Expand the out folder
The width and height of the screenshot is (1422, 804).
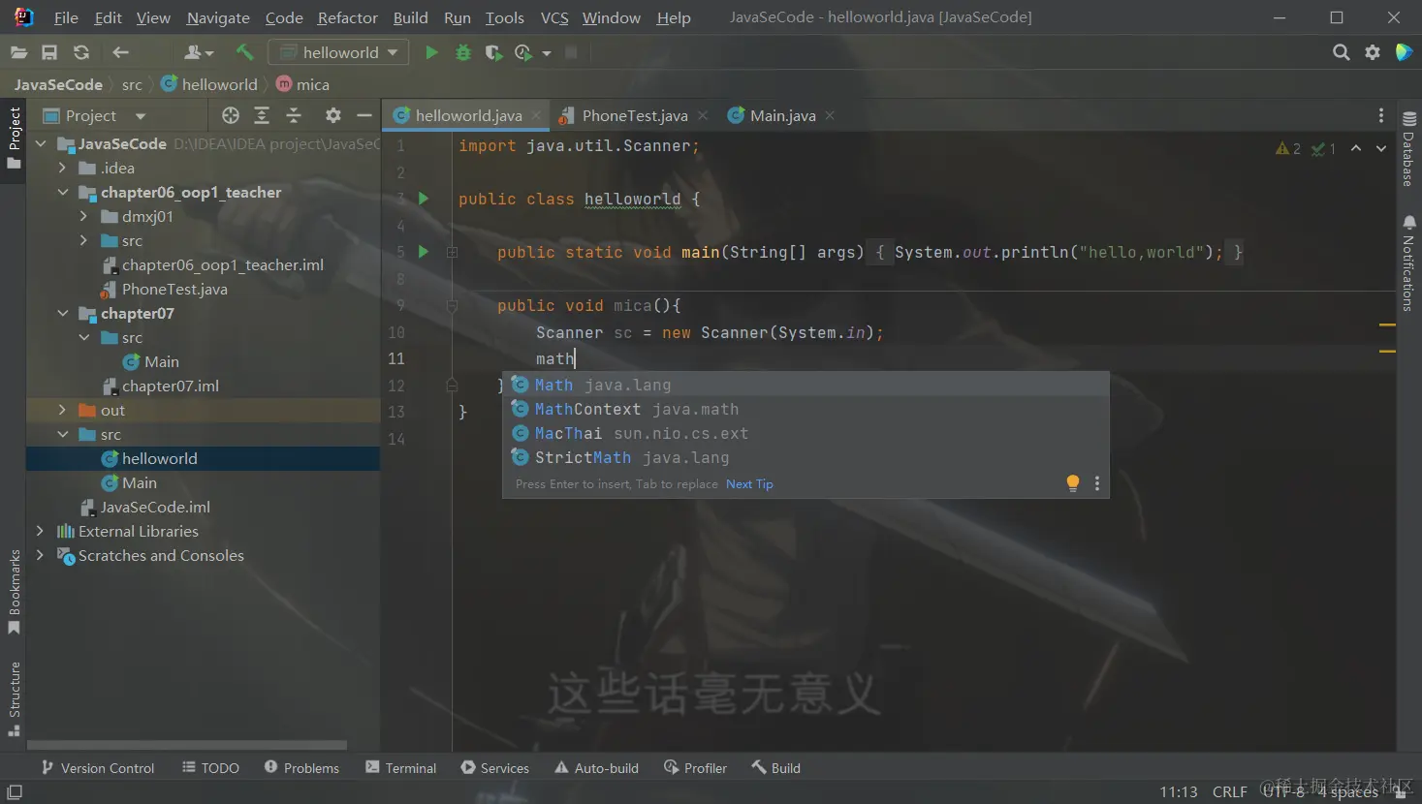pyautogui.click(x=62, y=410)
